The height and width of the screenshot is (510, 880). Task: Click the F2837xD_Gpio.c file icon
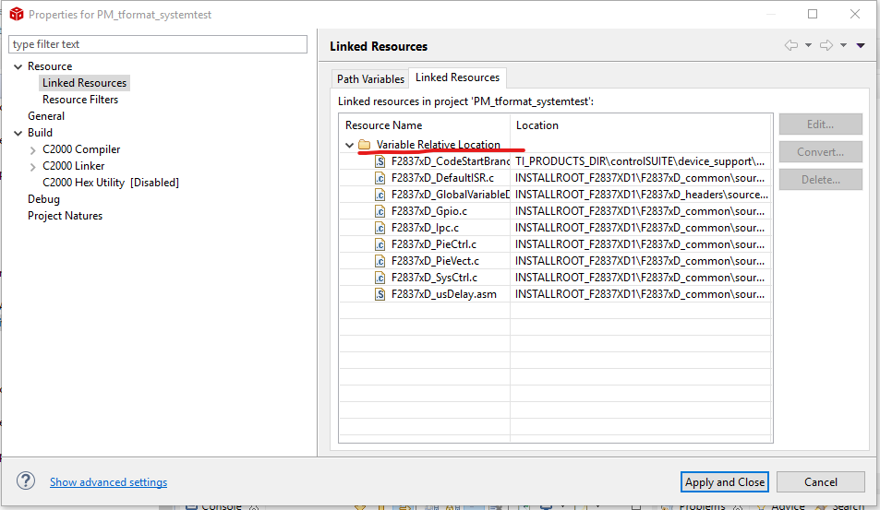[380, 211]
